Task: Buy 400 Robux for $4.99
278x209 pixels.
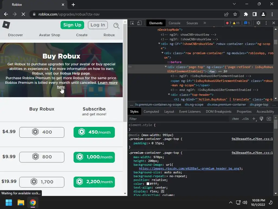Action: [x=42, y=132]
